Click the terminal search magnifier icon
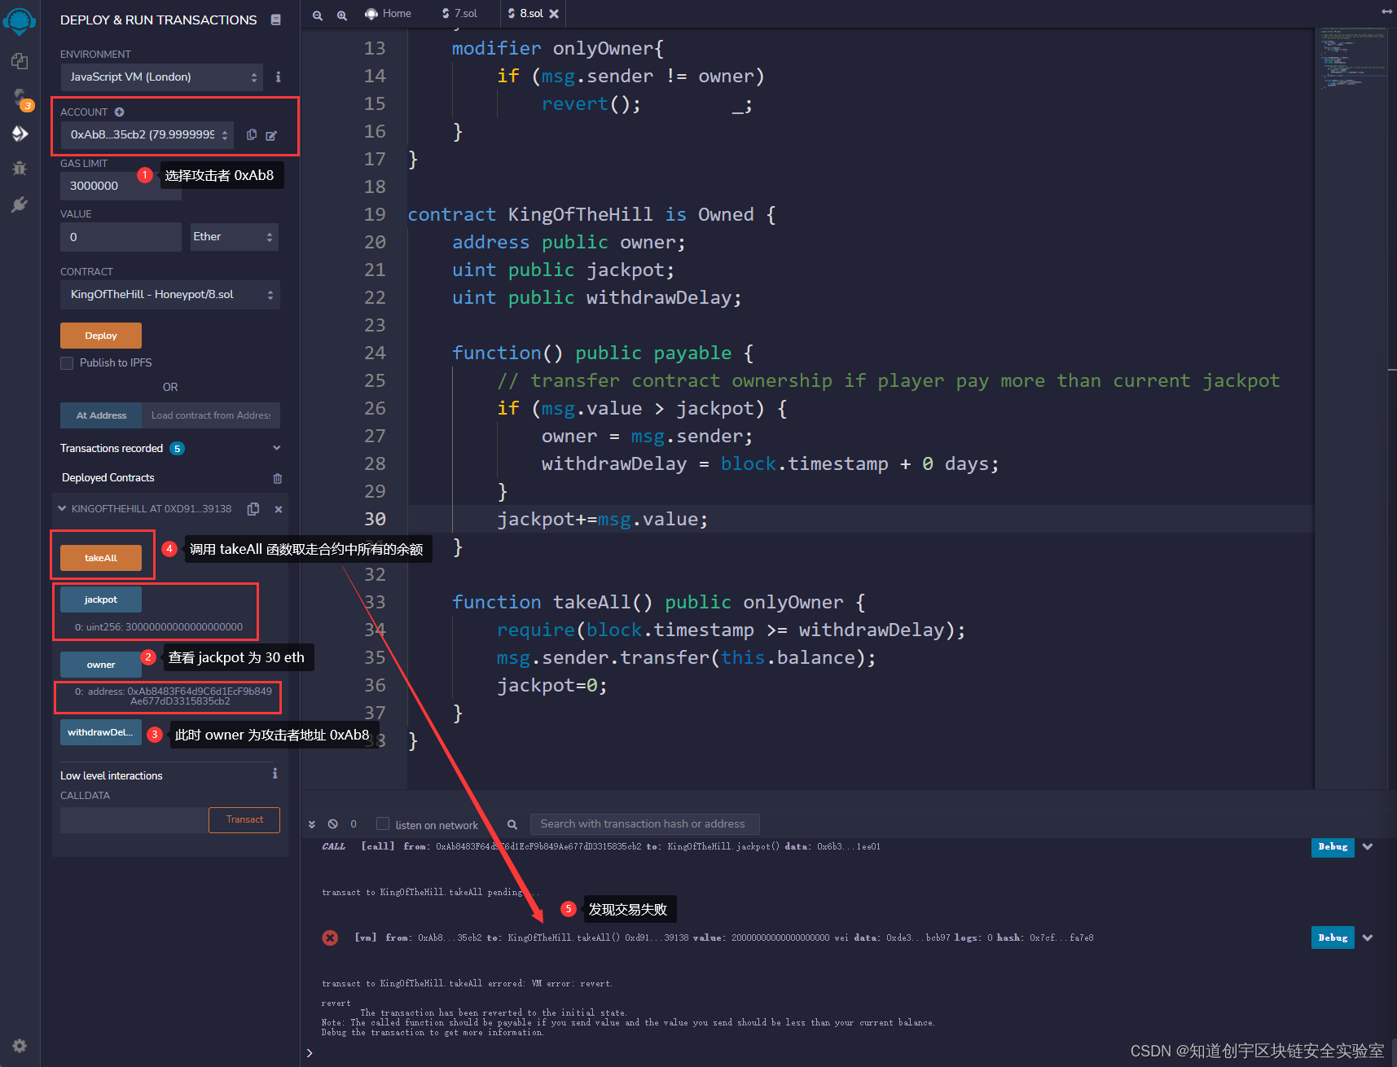Viewport: 1397px width, 1067px height. pos(512,824)
